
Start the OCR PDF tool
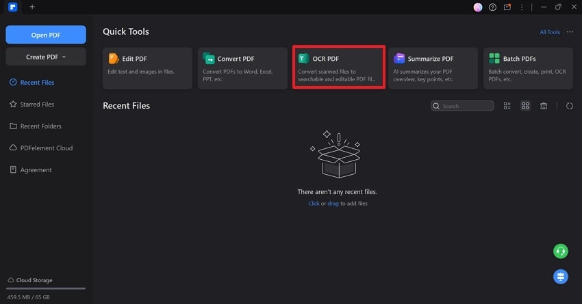point(338,68)
